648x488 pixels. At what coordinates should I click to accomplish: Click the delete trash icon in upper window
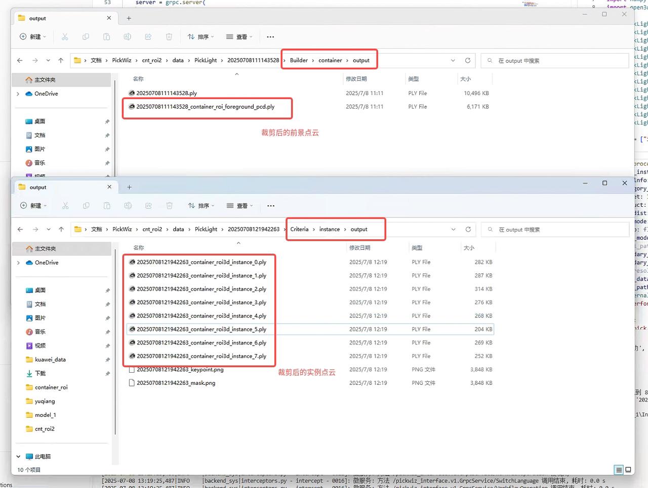coord(169,37)
